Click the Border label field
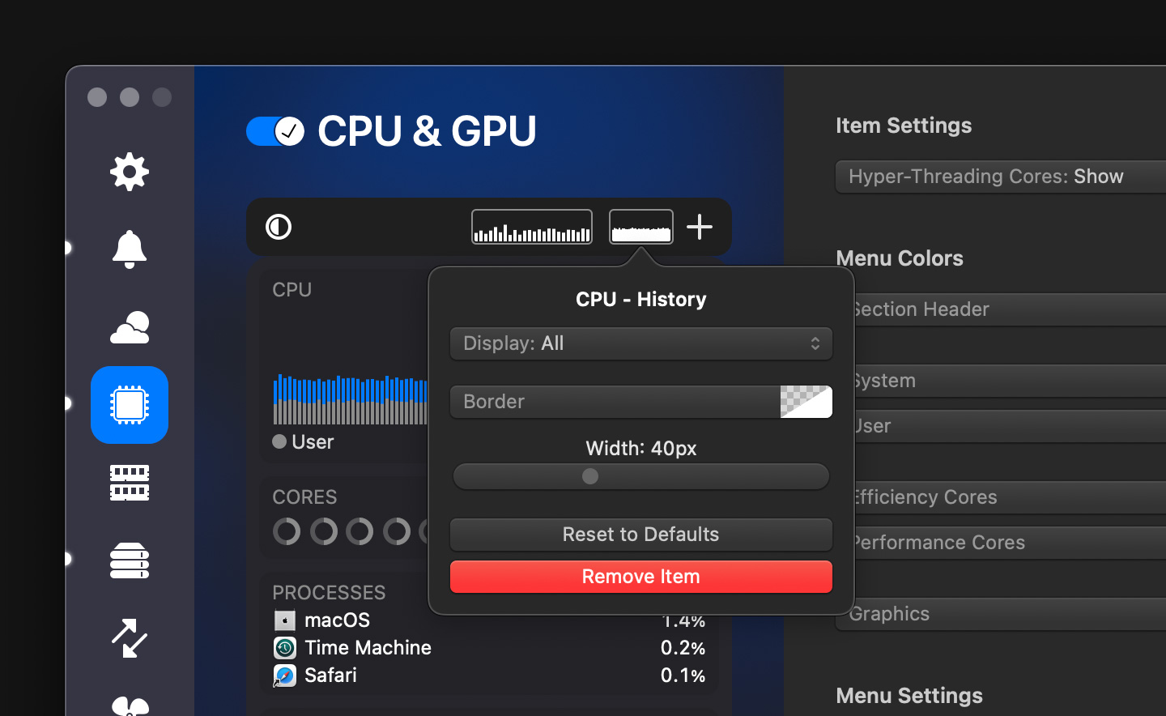The width and height of the screenshot is (1166, 716). (615, 402)
